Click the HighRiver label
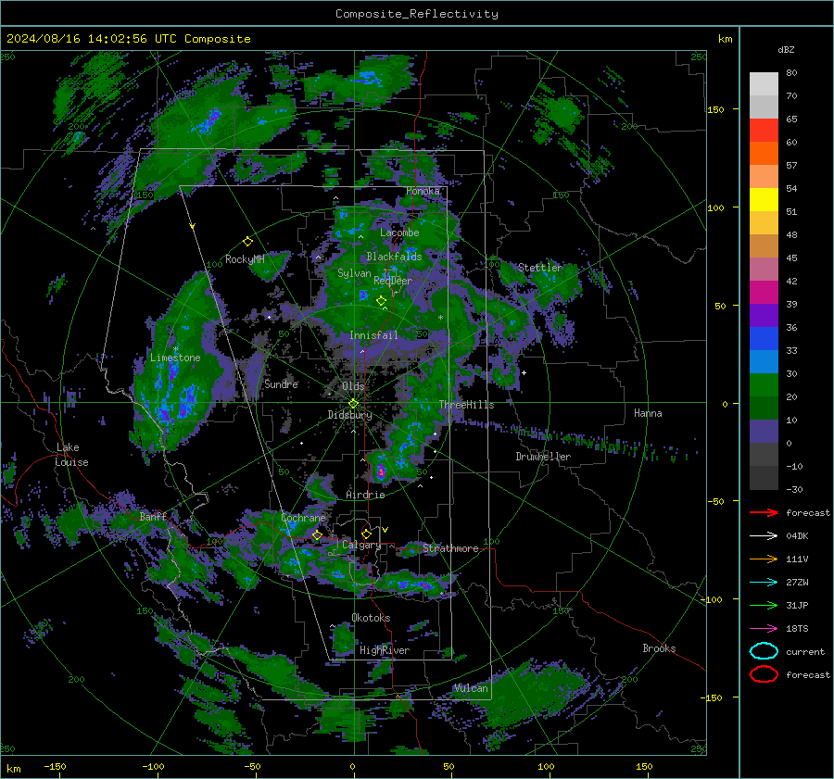Screen dimensions: 834x779 pyautogui.click(x=385, y=650)
